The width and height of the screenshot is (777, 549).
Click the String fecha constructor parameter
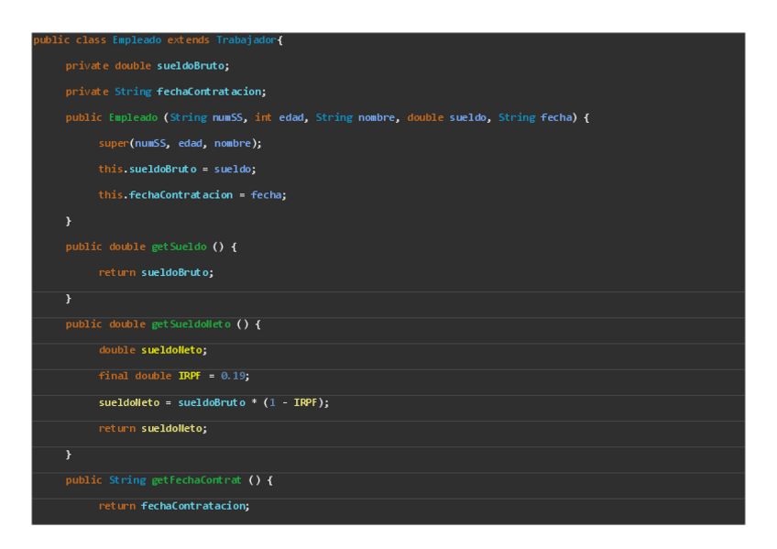[535, 117]
